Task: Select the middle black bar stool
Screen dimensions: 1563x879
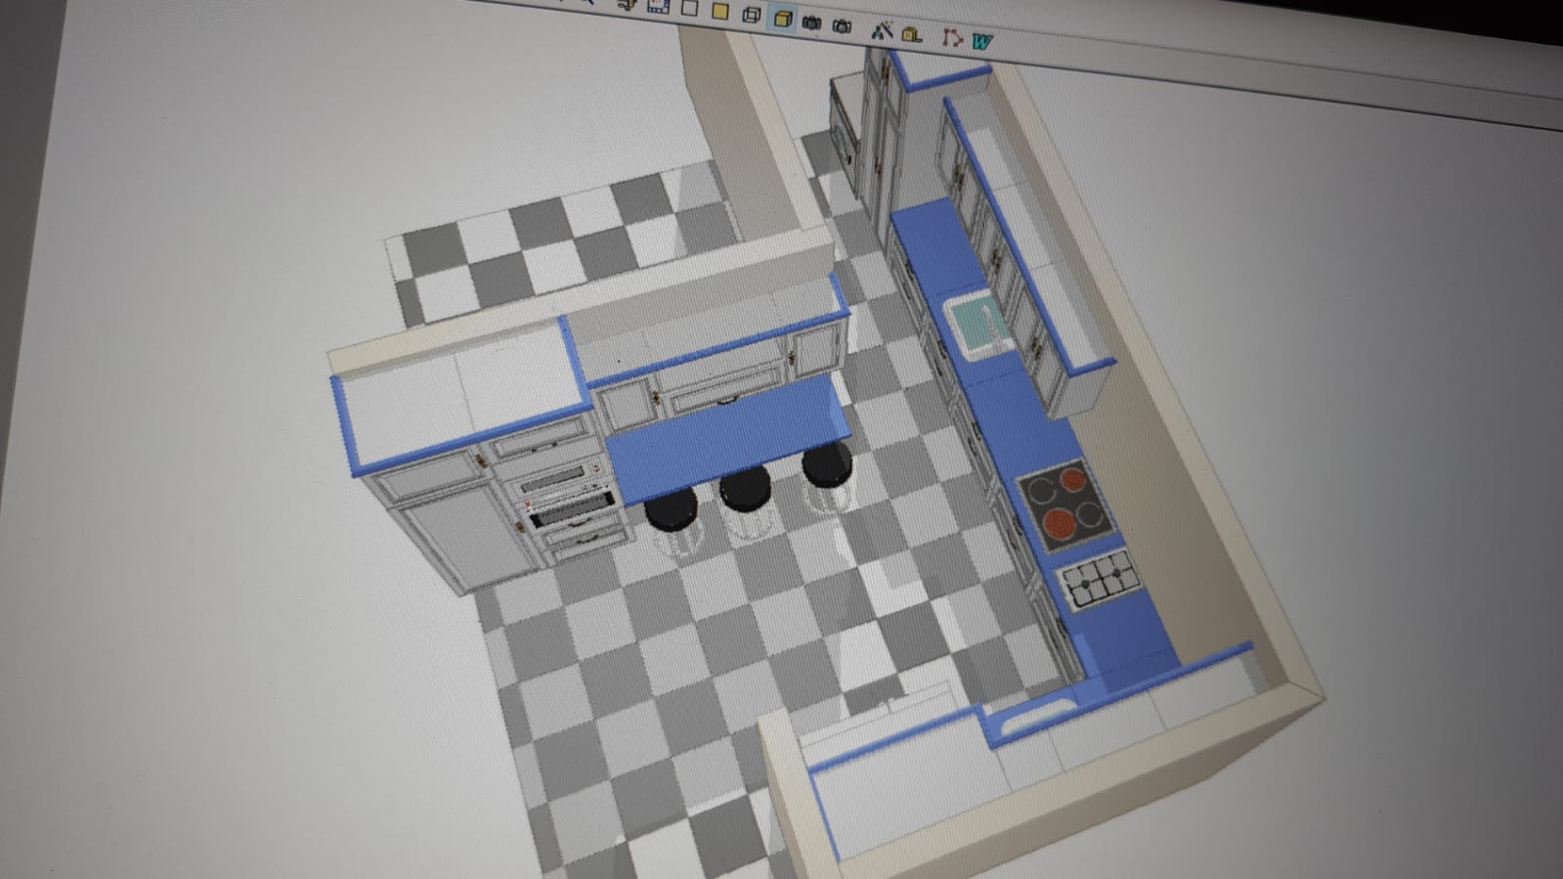Action: 745,488
